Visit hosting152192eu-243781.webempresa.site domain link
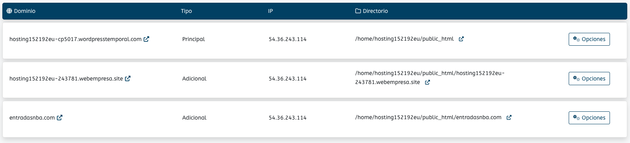This screenshot has width=630, height=143. [x=66, y=79]
